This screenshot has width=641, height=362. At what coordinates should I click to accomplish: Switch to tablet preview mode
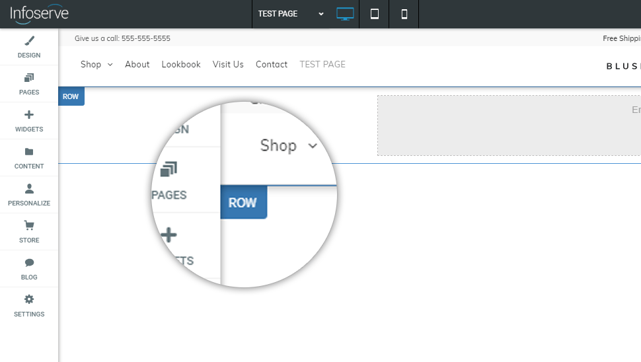pos(375,14)
